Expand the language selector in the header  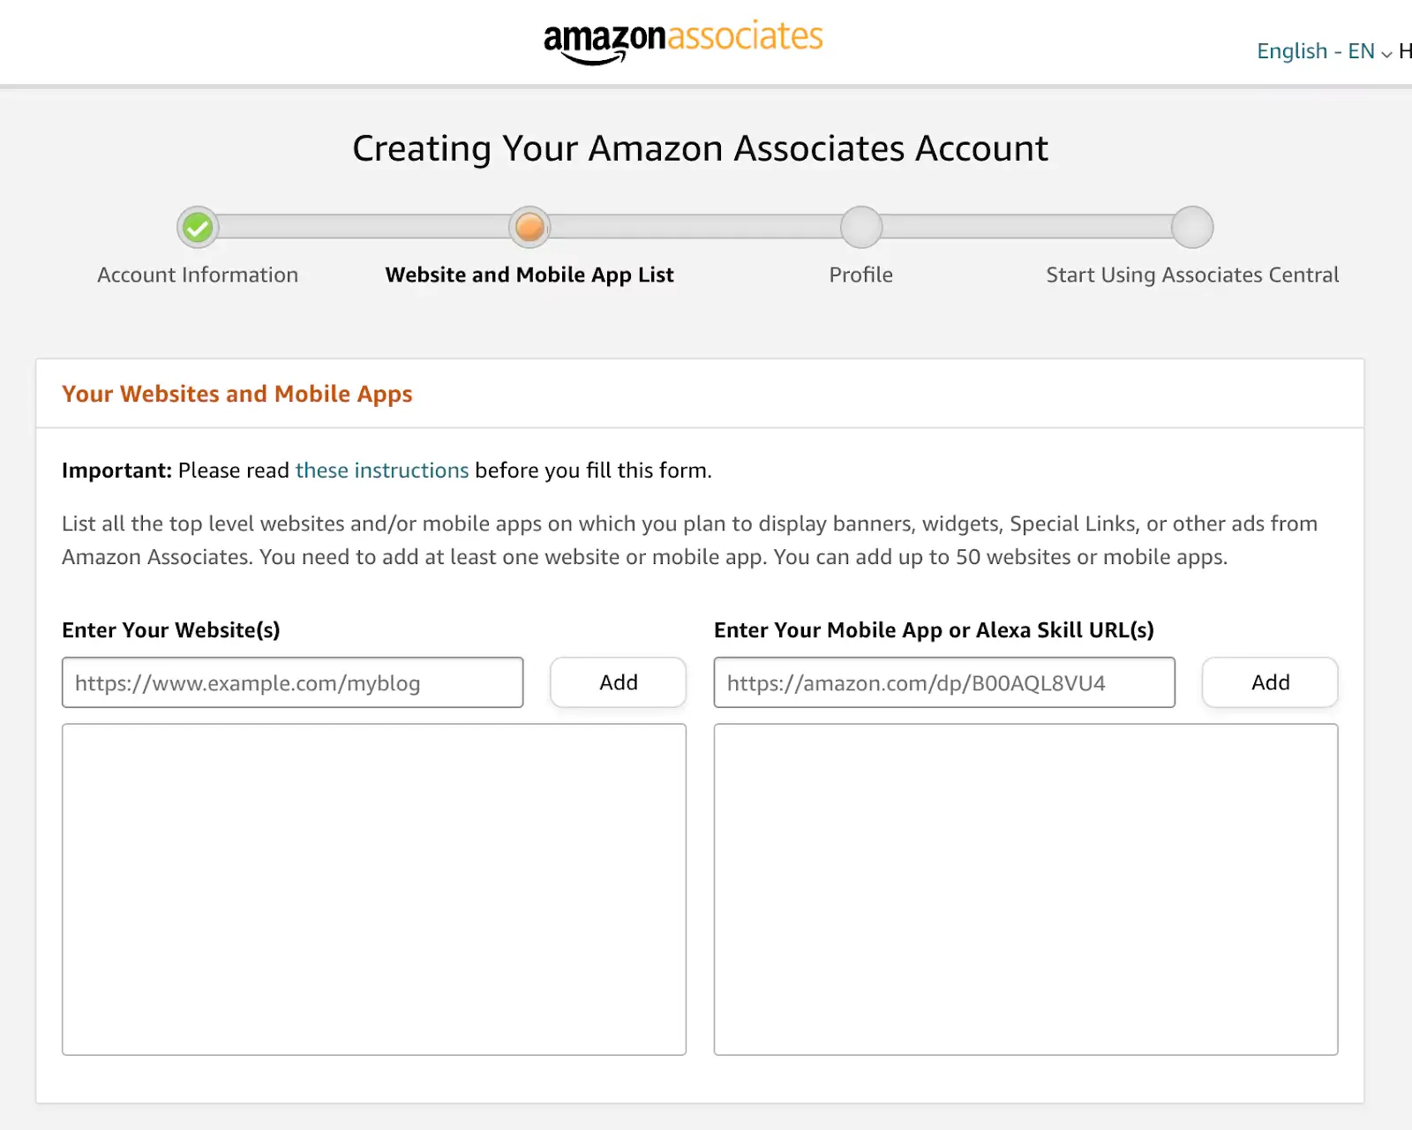(1315, 51)
